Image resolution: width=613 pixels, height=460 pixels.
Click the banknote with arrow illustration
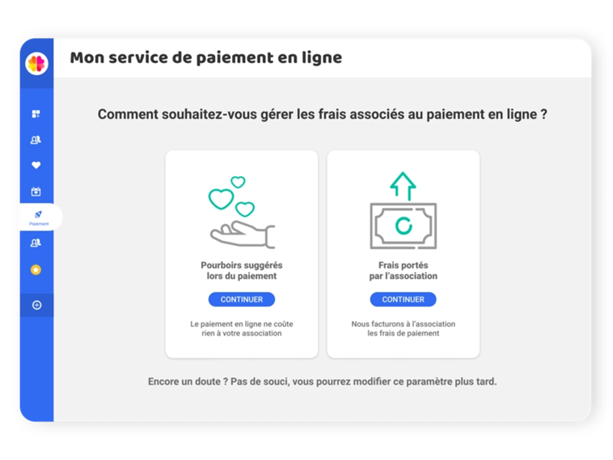coord(403,212)
